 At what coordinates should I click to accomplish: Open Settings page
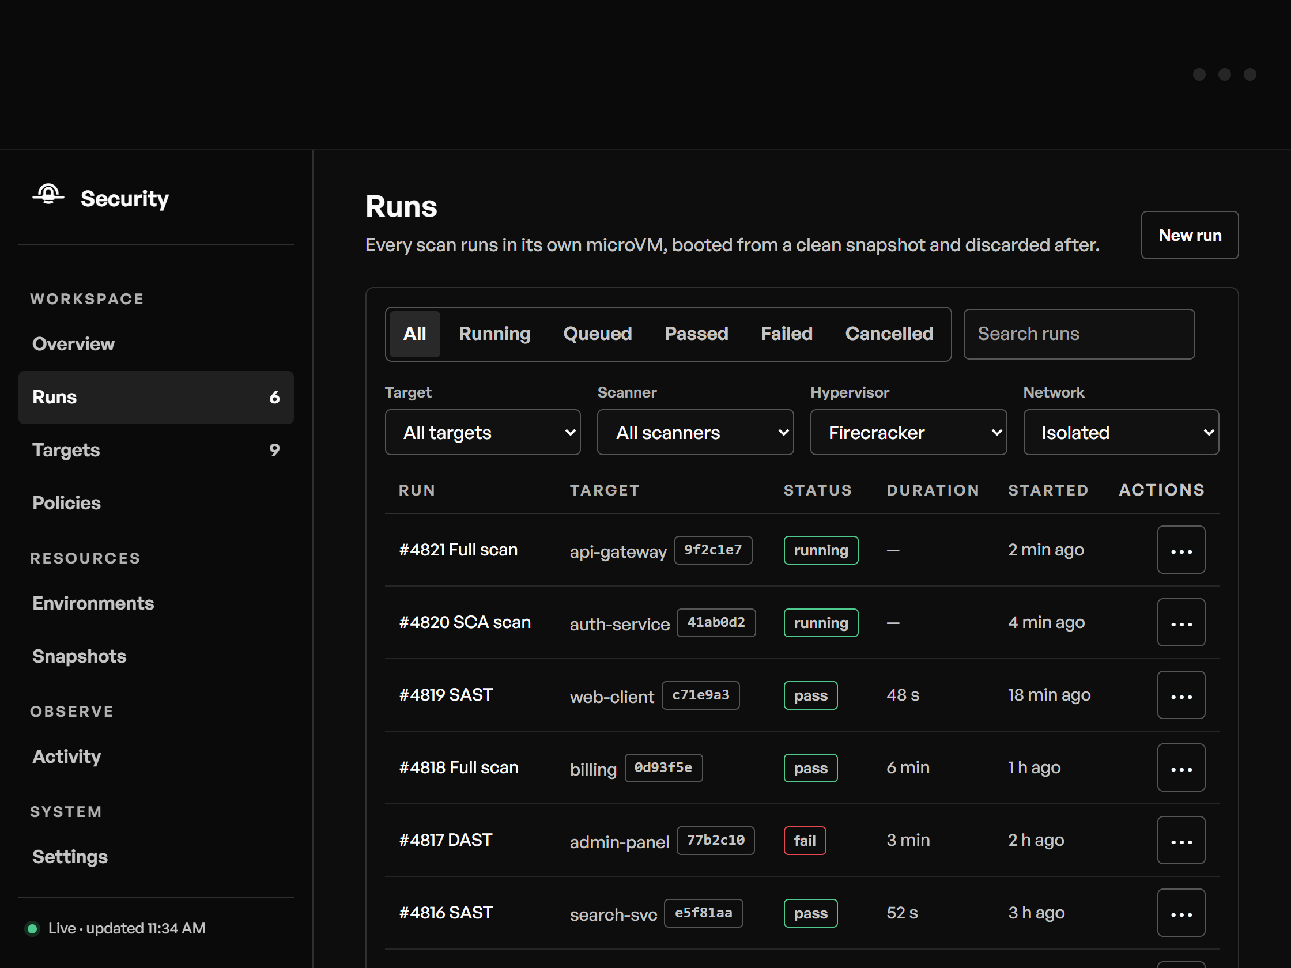(x=156, y=857)
